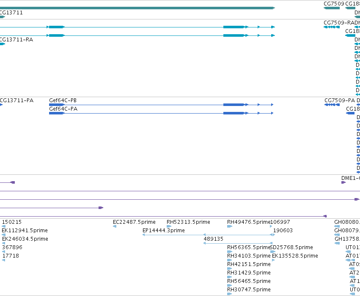Viewport: 360px width, 296px height.
Task: Click the SD25768.5prime EST label
Action: [291, 247]
